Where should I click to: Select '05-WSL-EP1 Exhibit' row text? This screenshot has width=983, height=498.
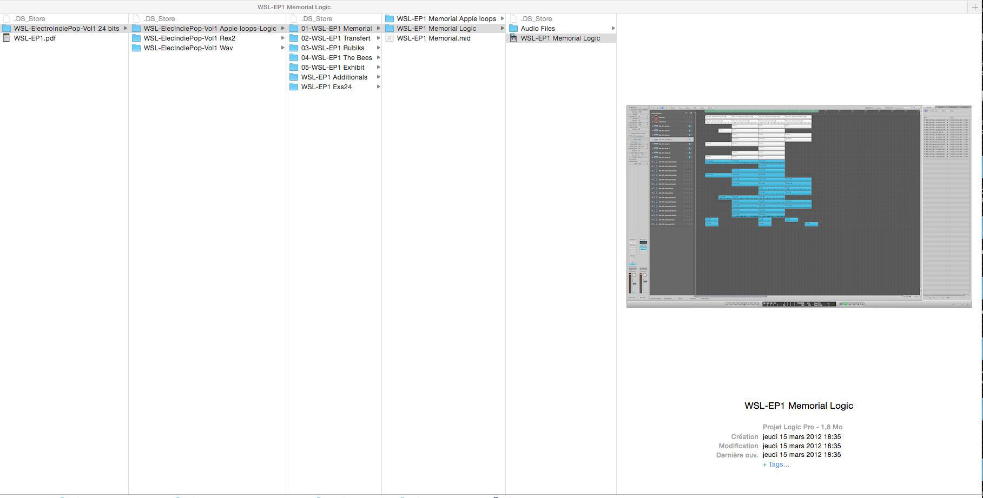pyautogui.click(x=333, y=67)
